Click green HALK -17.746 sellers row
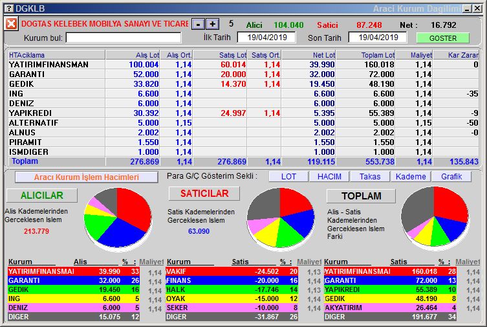 232,289
